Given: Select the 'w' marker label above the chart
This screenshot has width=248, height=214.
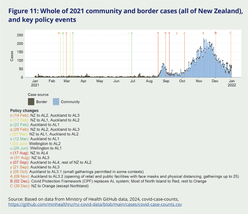Looking at the screenshot, I should (165, 33).
